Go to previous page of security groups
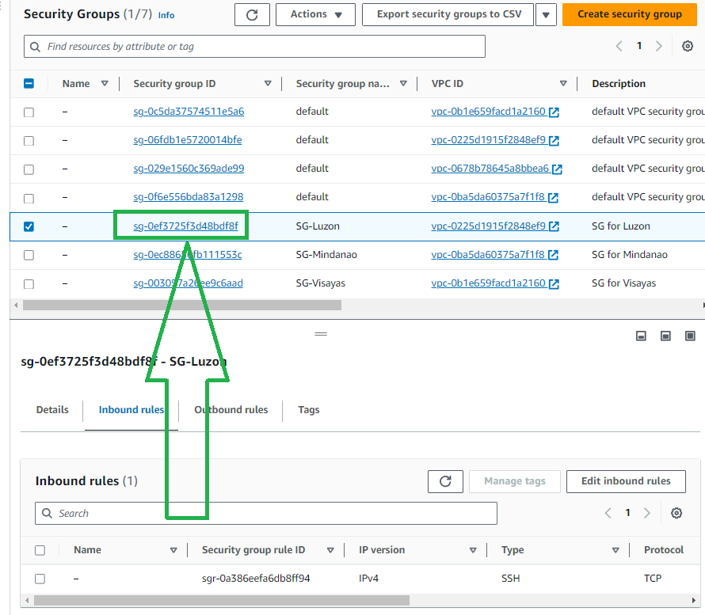 [619, 46]
